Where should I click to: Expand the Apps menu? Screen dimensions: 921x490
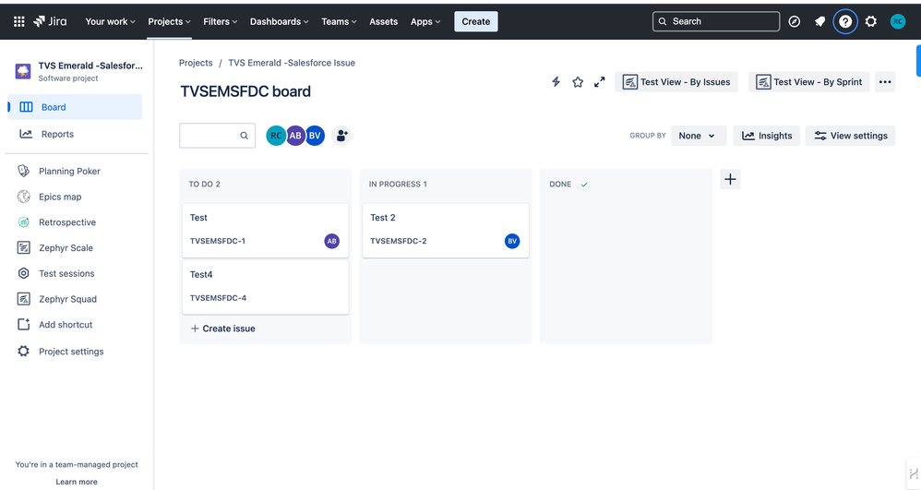coord(425,22)
